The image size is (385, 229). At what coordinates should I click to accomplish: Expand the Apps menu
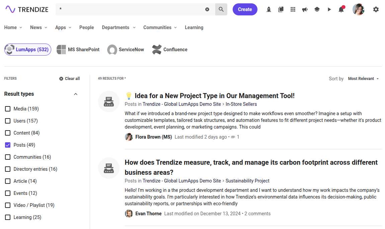pos(63,27)
